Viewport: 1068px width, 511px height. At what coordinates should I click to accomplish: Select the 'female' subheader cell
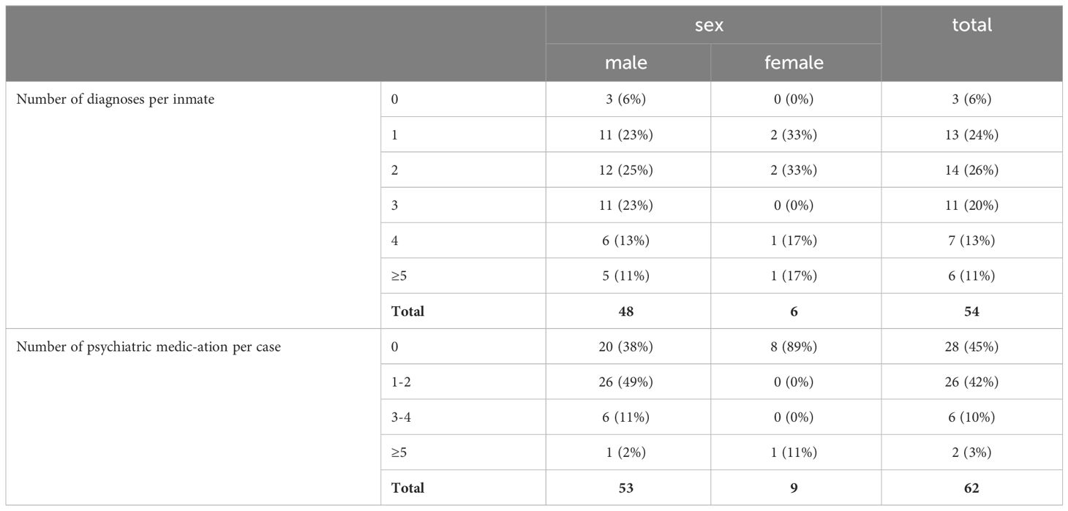pyautogui.click(x=794, y=63)
